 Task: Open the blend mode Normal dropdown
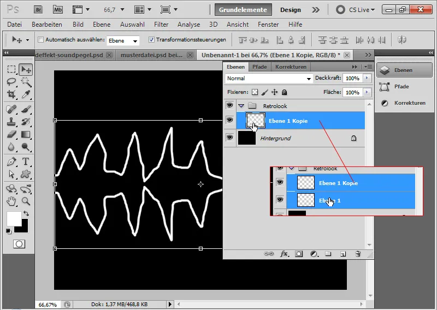[x=269, y=79]
